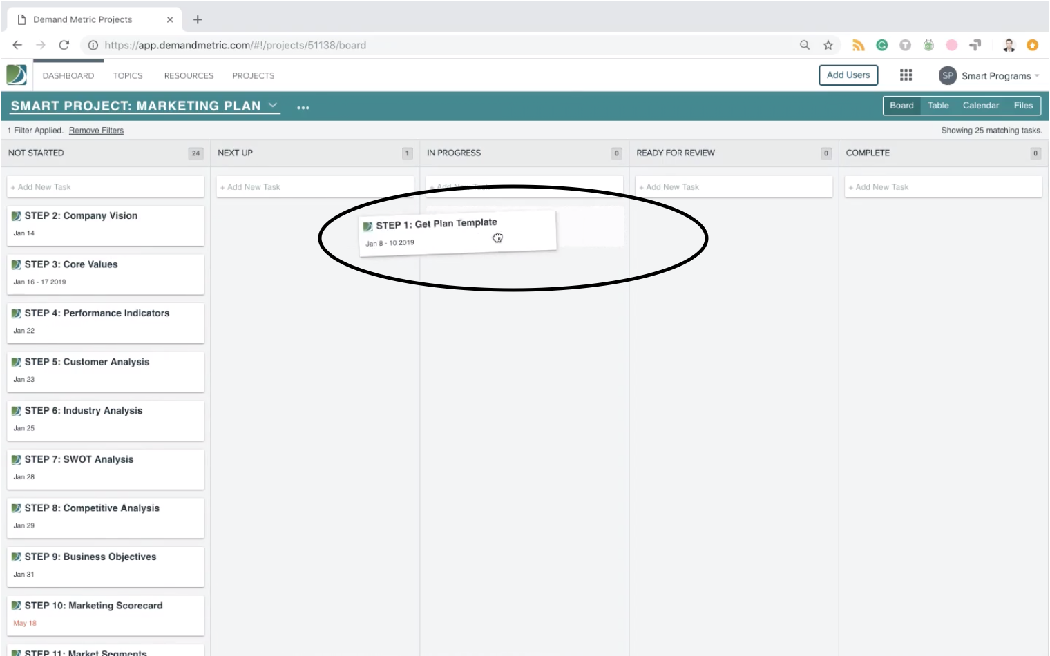Screen dimensions: 1050x656
Task: Open the Projects menu
Action: click(254, 75)
